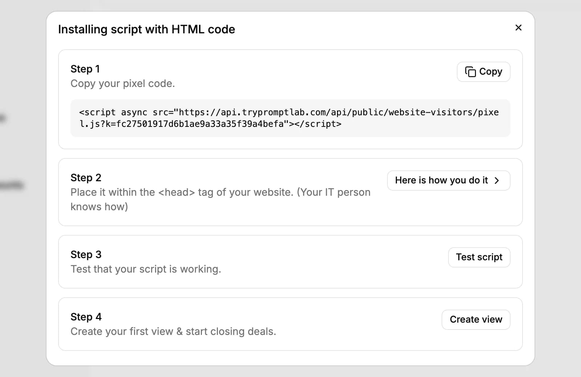Click the 'Step 3' heading
Viewport: 581px width, 377px height.
click(x=86, y=254)
